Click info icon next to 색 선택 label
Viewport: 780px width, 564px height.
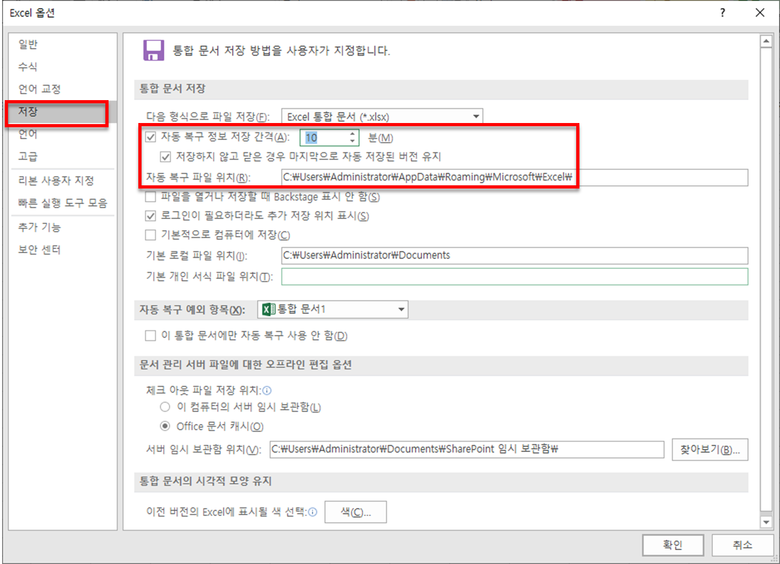(313, 512)
